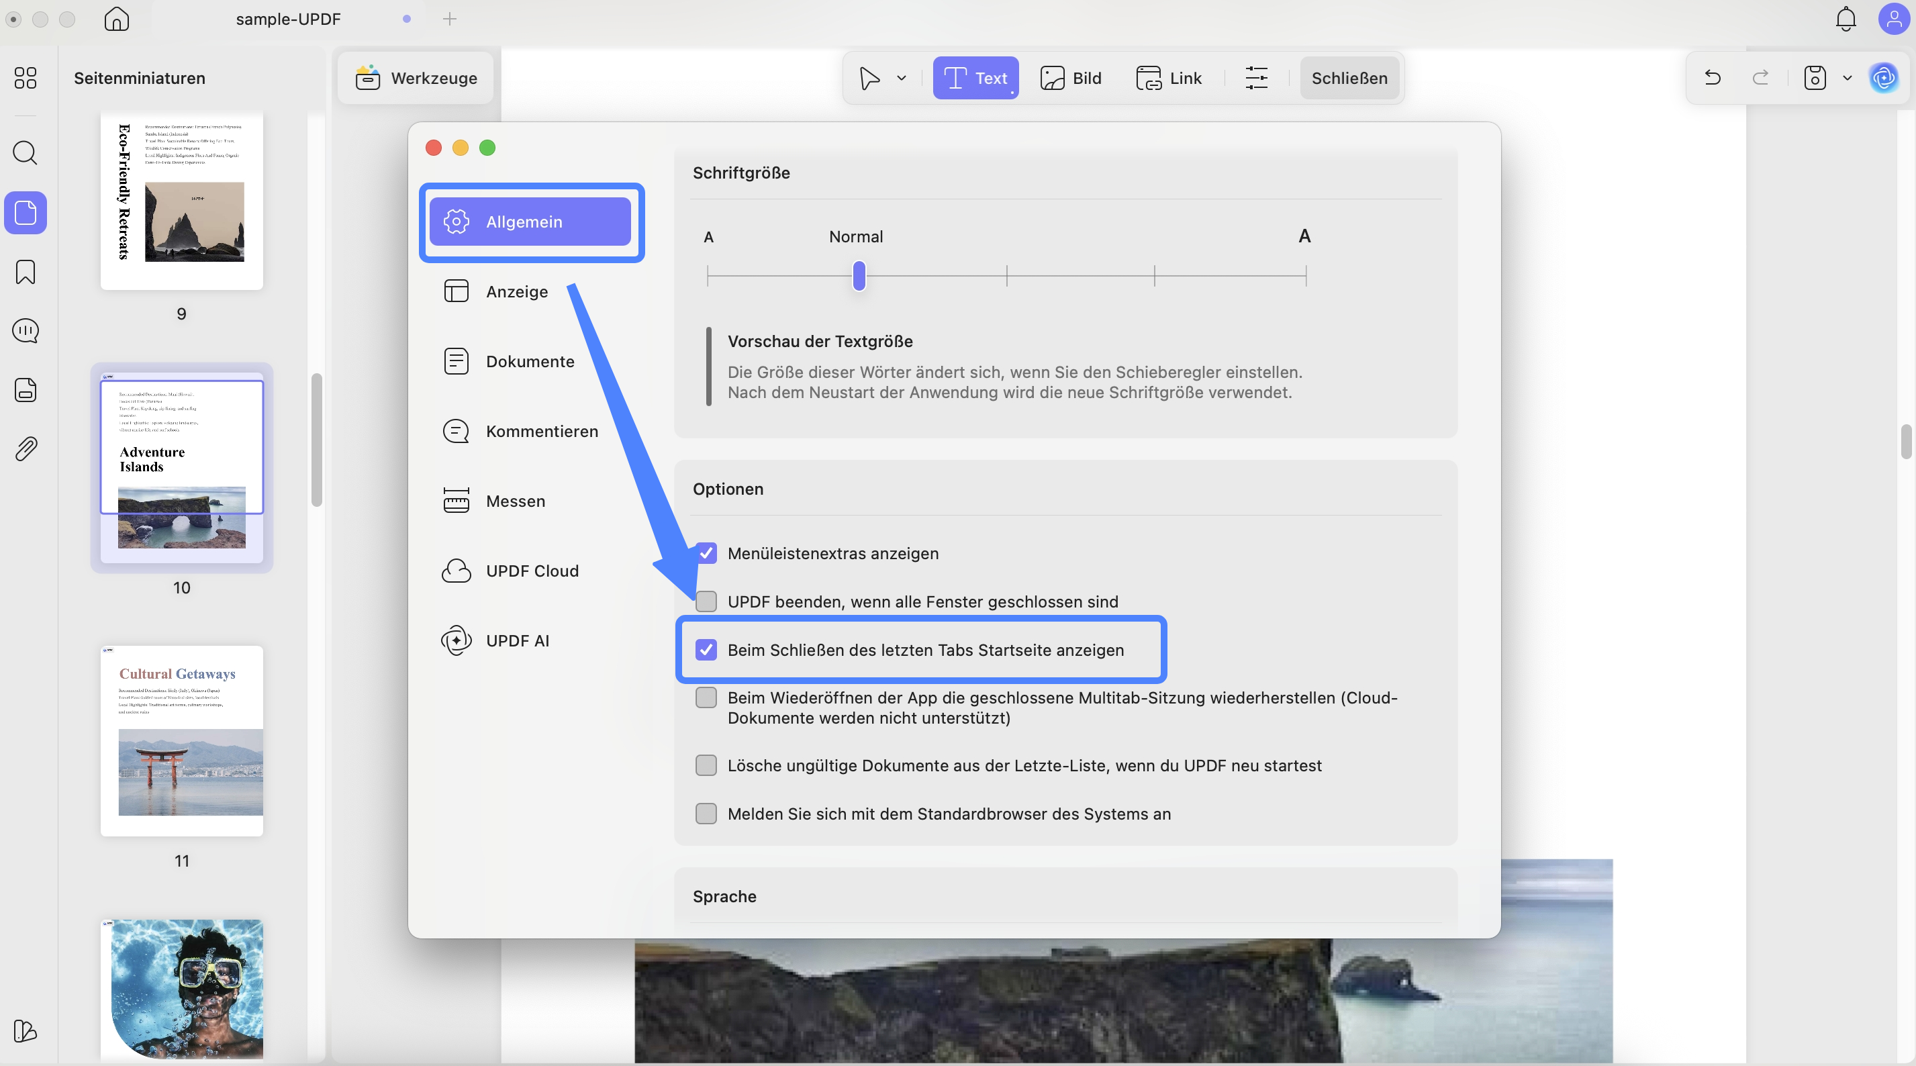Screen dimensions: 1916x1066
Task: Uncheck Menüleistenextras anzeigen checkbox
Action: pos(706,553)
